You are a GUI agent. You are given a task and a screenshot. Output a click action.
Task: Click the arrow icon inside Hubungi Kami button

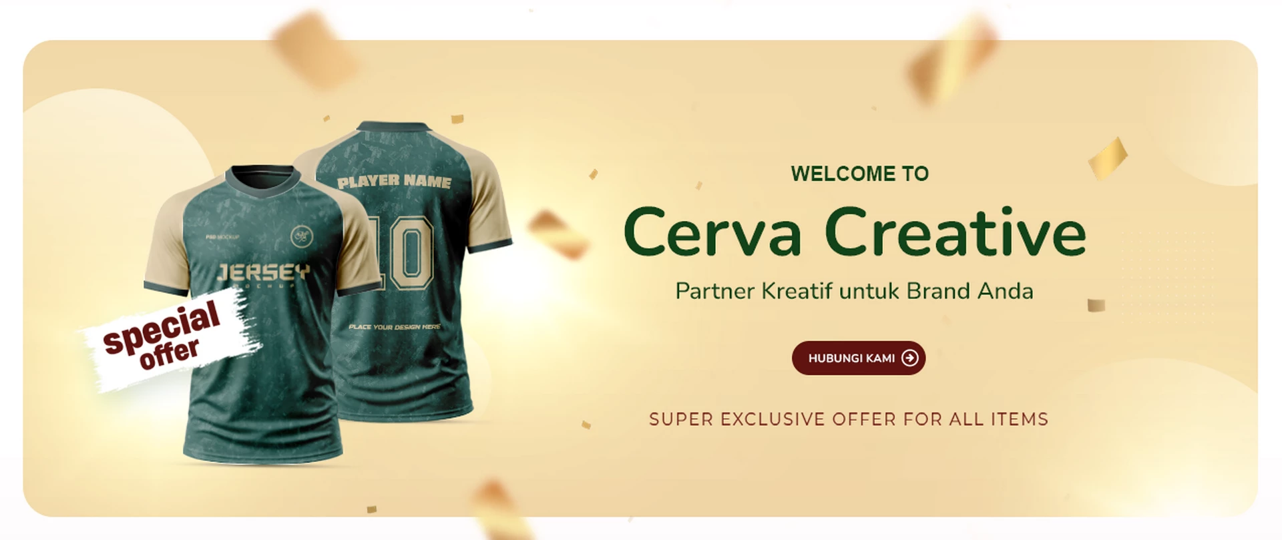click(x=909, y=358)
